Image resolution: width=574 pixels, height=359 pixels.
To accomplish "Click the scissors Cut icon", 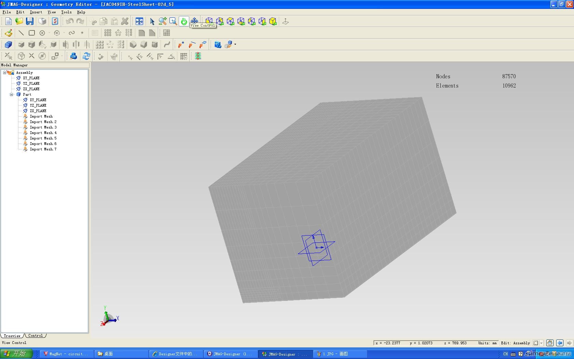I will tap(93, 22).
